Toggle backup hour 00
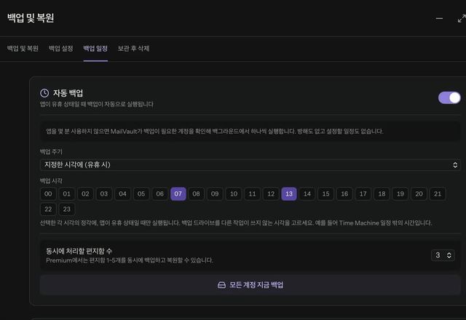Image resolution: width=466 pixels, height=320 pixels. coord(48,194)
